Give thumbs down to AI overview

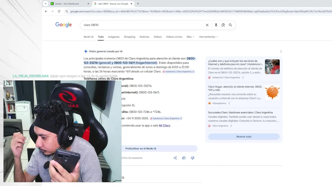(192, 158)
